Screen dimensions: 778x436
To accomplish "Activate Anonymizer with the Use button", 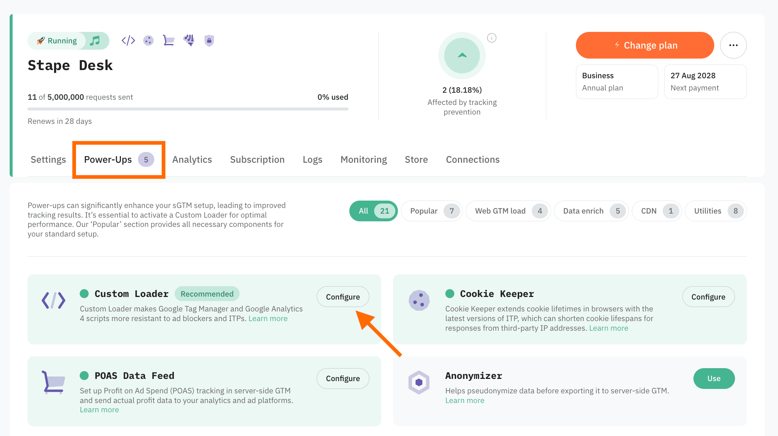I will (714, 379).
